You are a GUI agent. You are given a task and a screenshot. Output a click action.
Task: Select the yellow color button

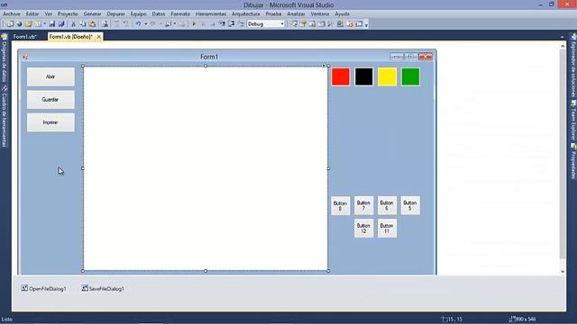click(387, 76)
